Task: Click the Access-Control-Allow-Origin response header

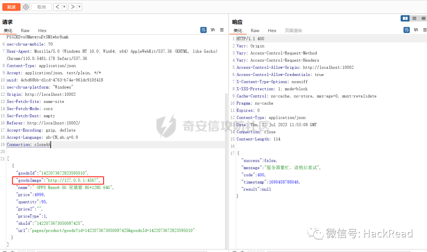Action: (x=295, y=67)
